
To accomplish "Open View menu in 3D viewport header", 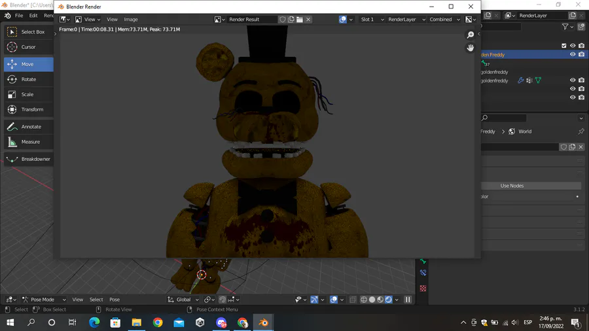I will (77, 300).
